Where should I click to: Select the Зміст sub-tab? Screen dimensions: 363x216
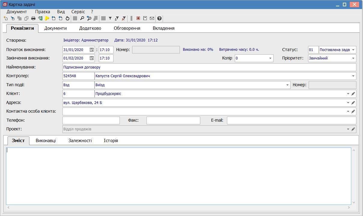point(18,141)
